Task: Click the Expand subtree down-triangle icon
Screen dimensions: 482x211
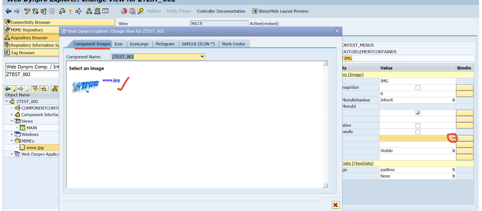Action: pyautogui.click(x=35, y=88)
